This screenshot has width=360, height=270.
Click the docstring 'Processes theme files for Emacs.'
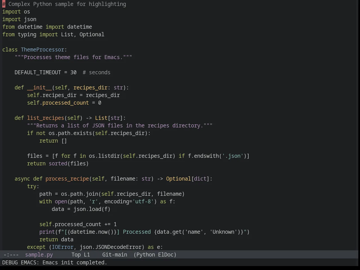[x=73, y=57]
